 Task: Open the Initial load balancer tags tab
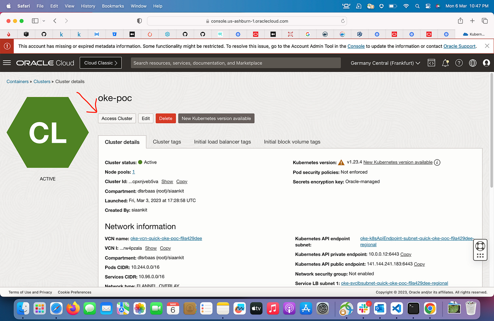(223, 142)
